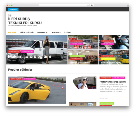The image size is (135, 114).
Task: Click the download icon beside address bar
Action: pyautogui.click(x=92, y=5)
